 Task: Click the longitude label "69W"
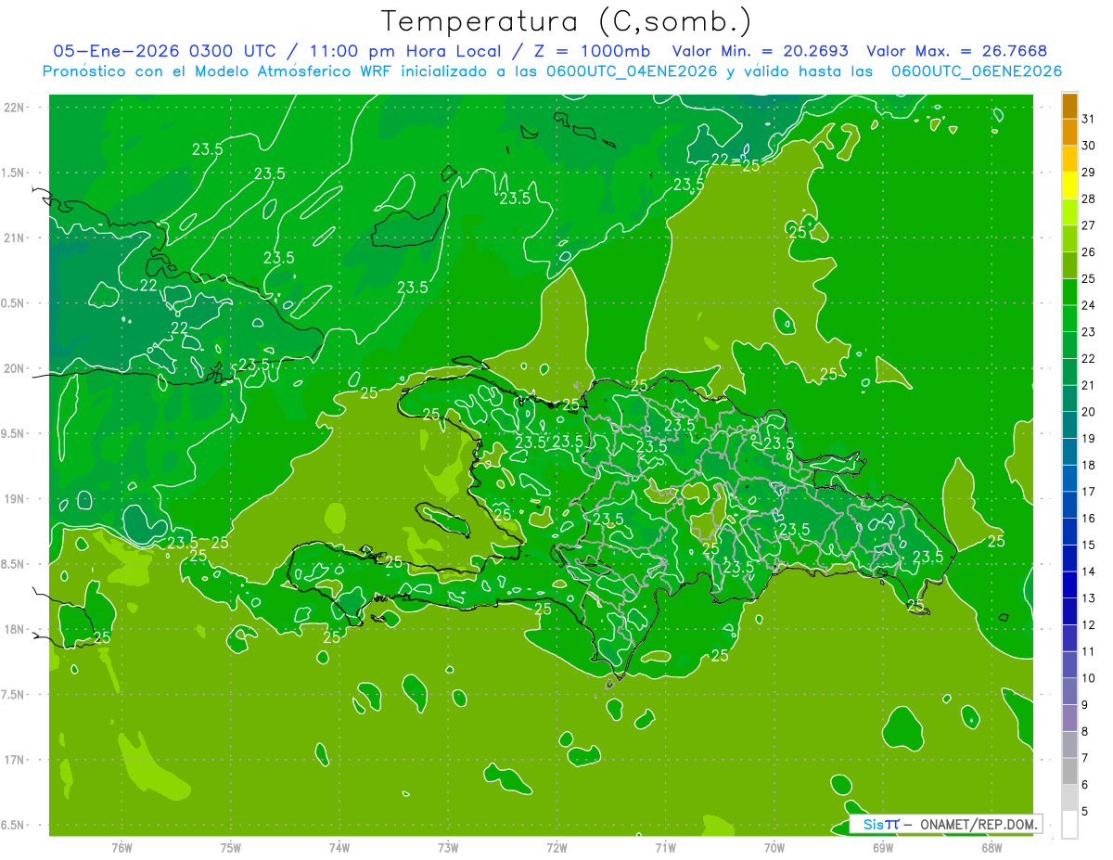click(x=883, y=847)
